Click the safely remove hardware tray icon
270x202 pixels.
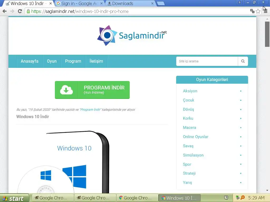point(238,198)
